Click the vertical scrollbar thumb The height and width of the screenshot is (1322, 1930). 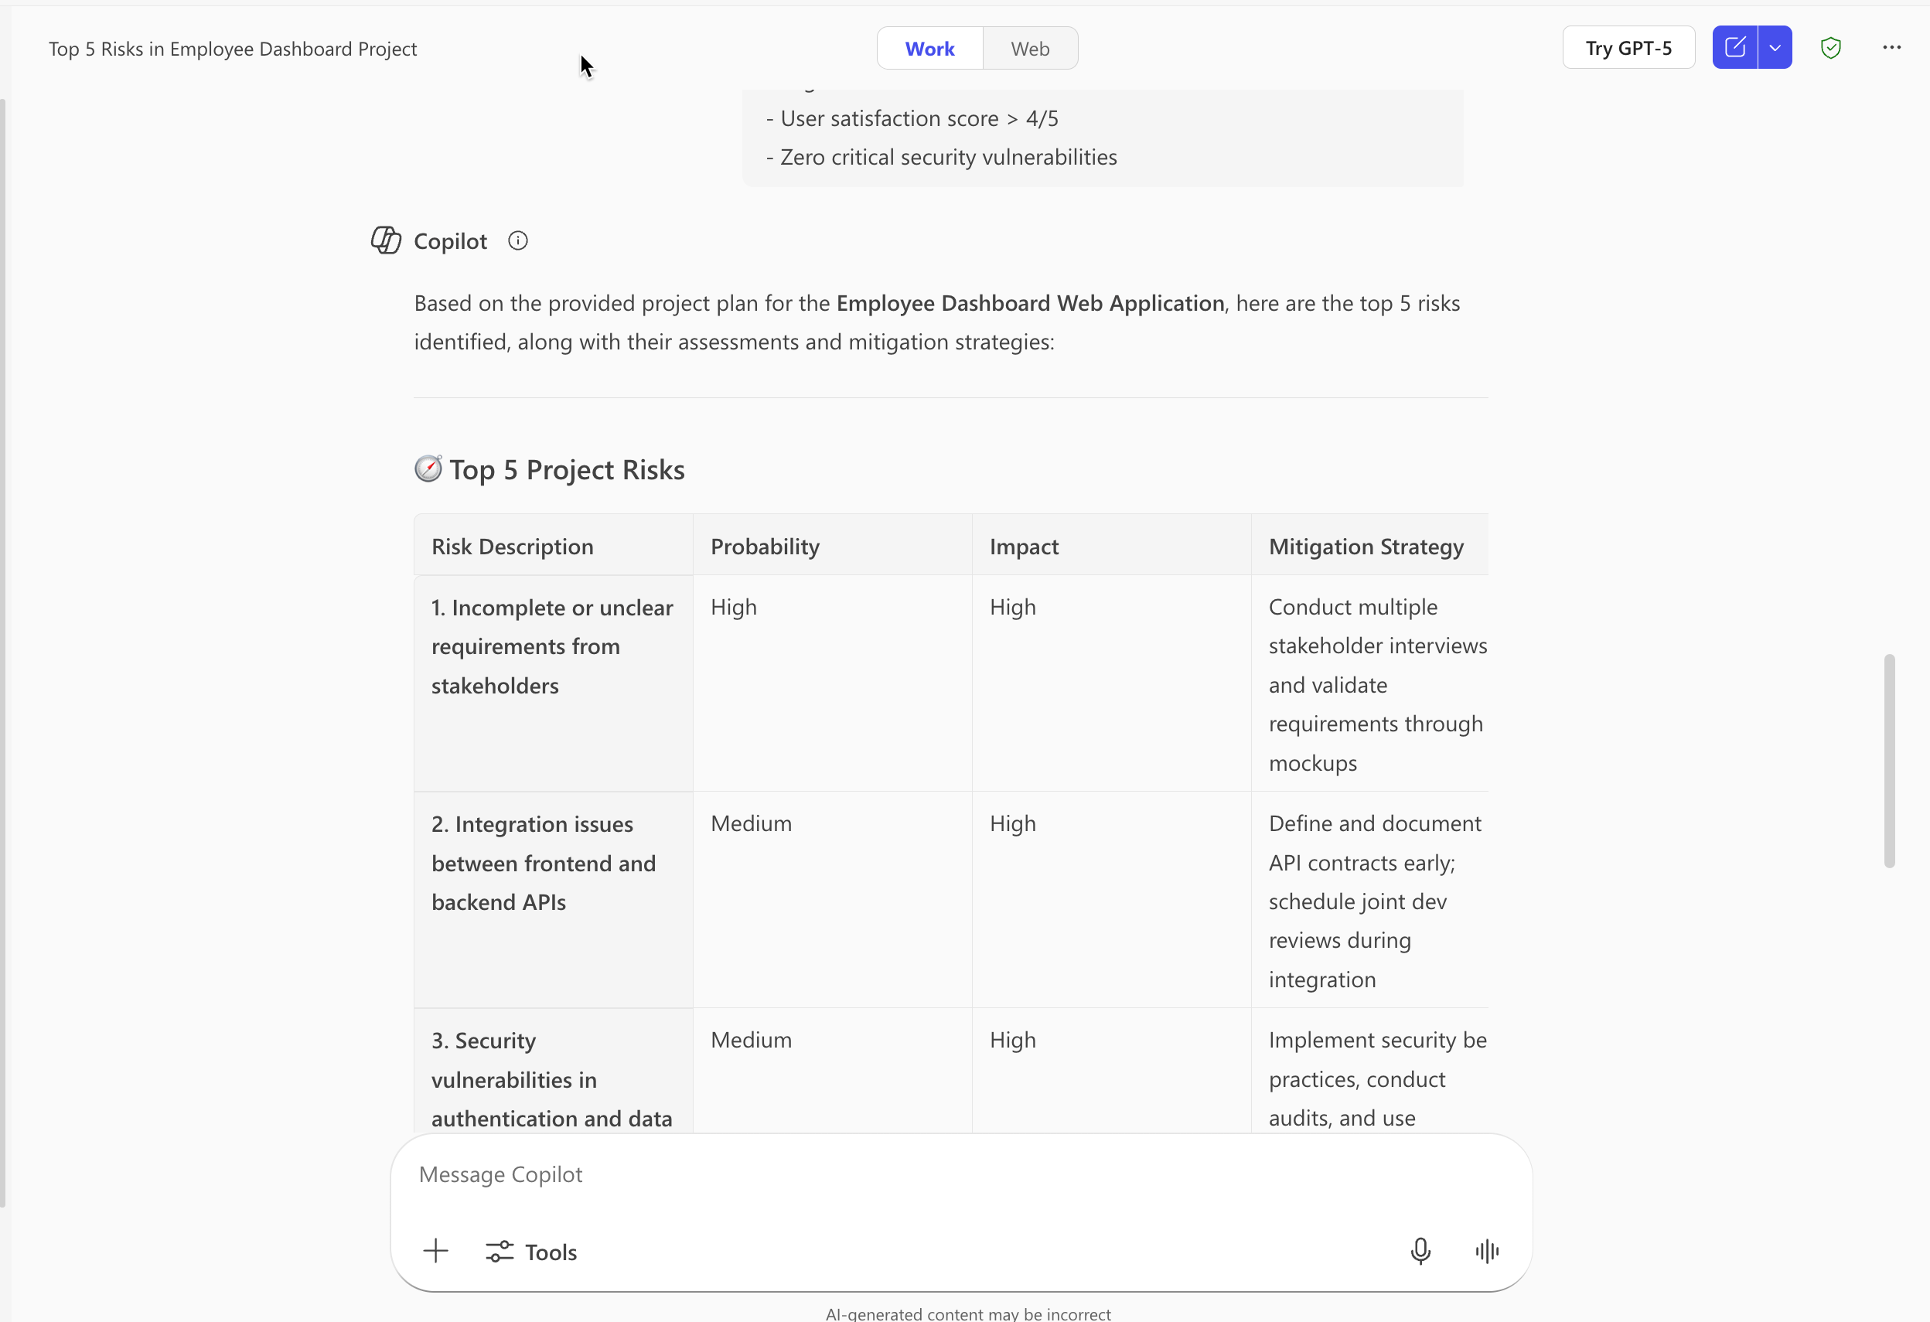(1889, 761)
